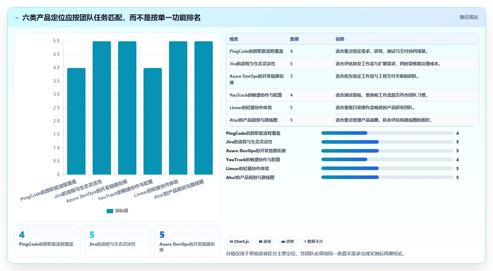
Task: Click the Linear的轻量协作体验 progress bar
Action: tap(387, 168)
